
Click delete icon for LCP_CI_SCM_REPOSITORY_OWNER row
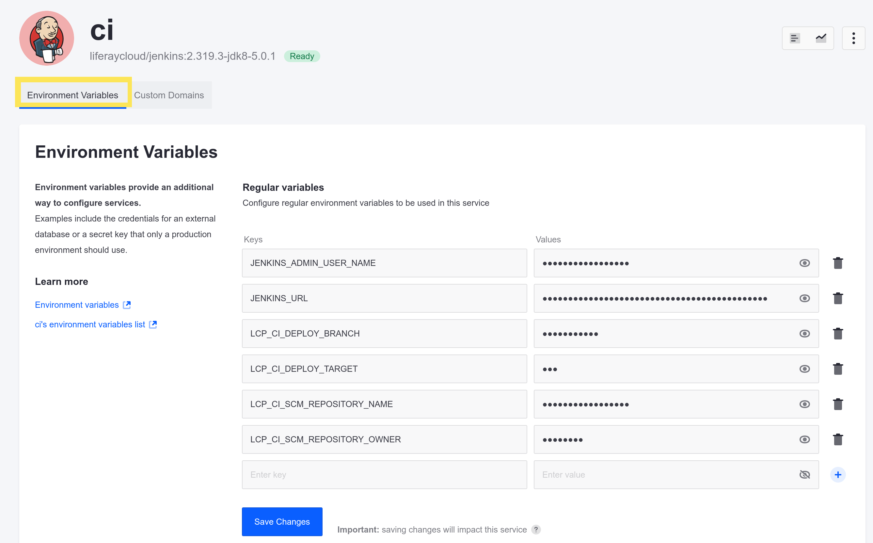[x=838, y=438]
